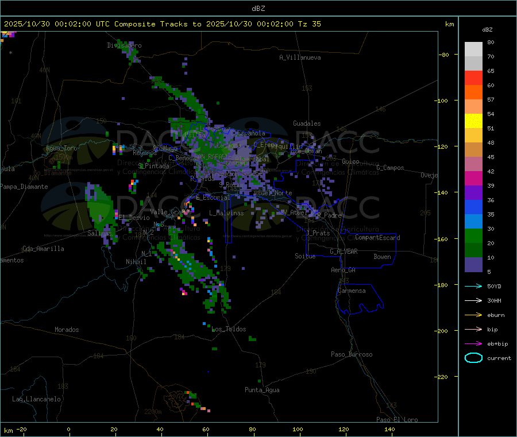Click the 'Los_Toldos' map label
The image size is (517, 437).
point(229,329)
